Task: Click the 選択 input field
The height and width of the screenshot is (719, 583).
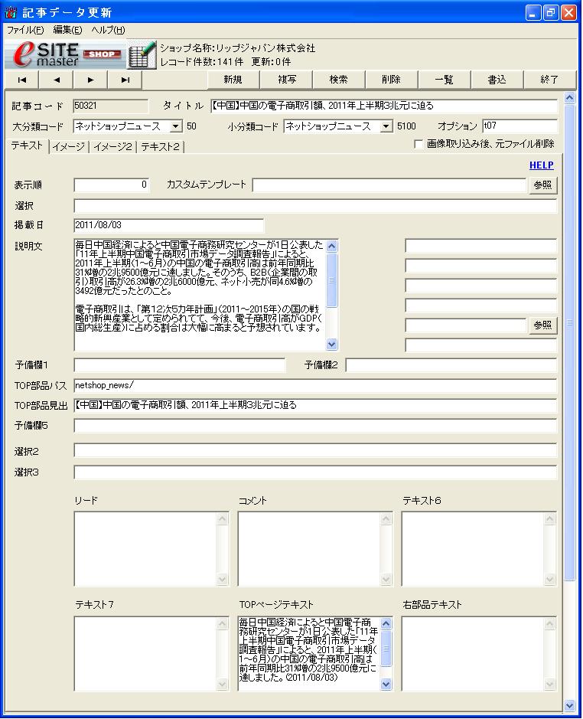Action: click(315, 206)
